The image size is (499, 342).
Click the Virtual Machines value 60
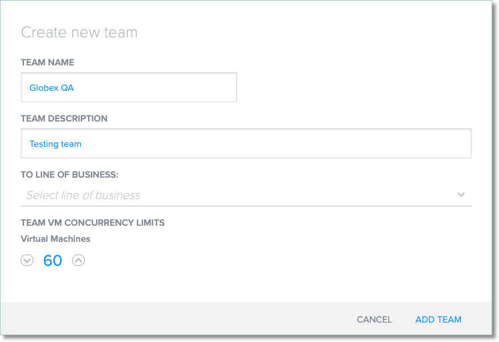coord(53,261)
